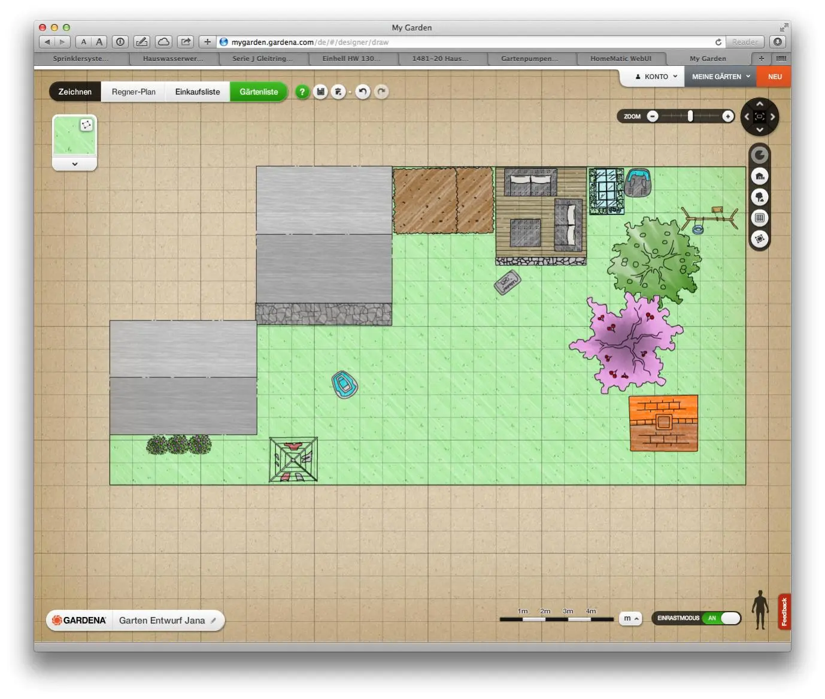
Task: Open the house objects category icon
Action: [760, 176]
